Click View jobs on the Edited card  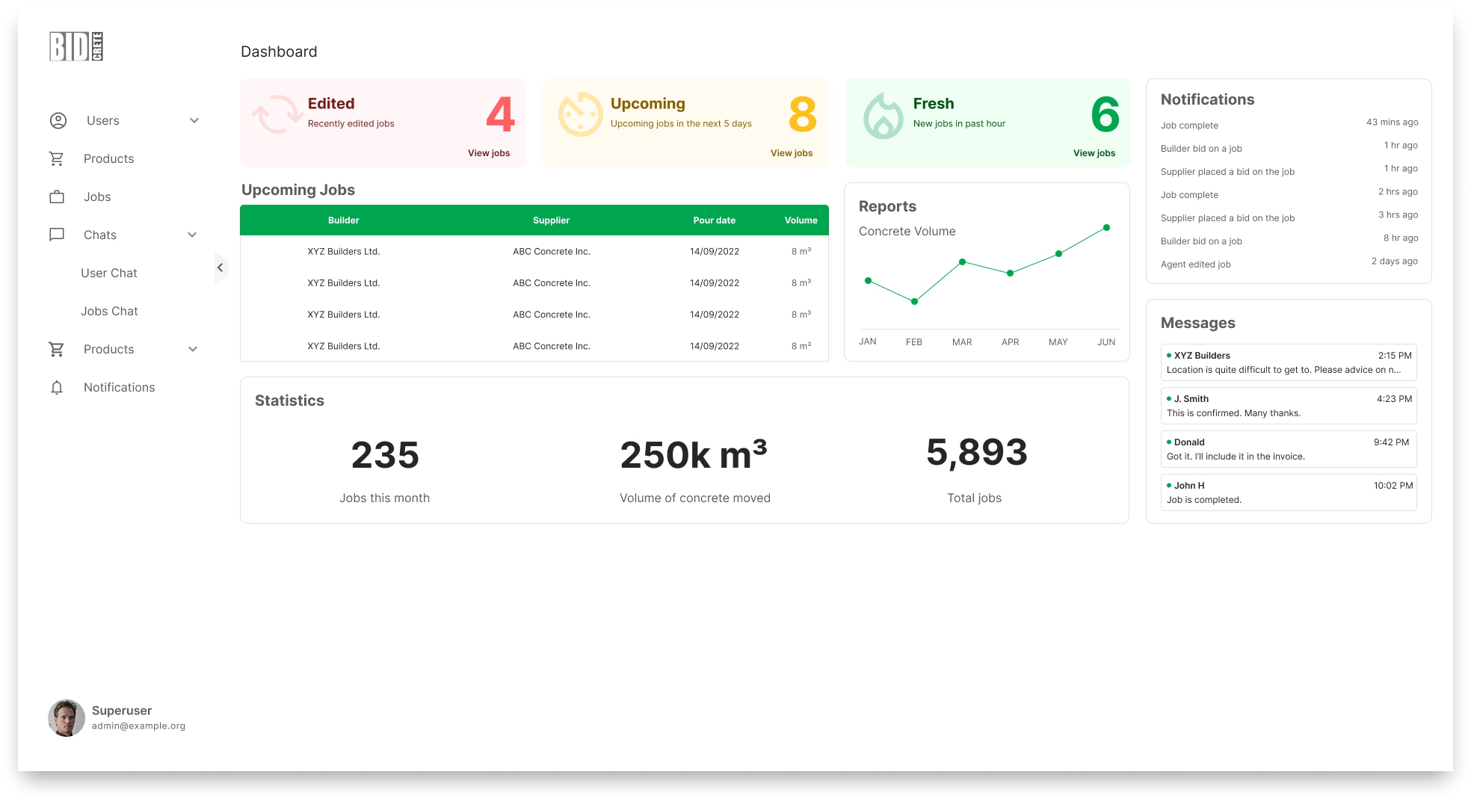point(489,153)
